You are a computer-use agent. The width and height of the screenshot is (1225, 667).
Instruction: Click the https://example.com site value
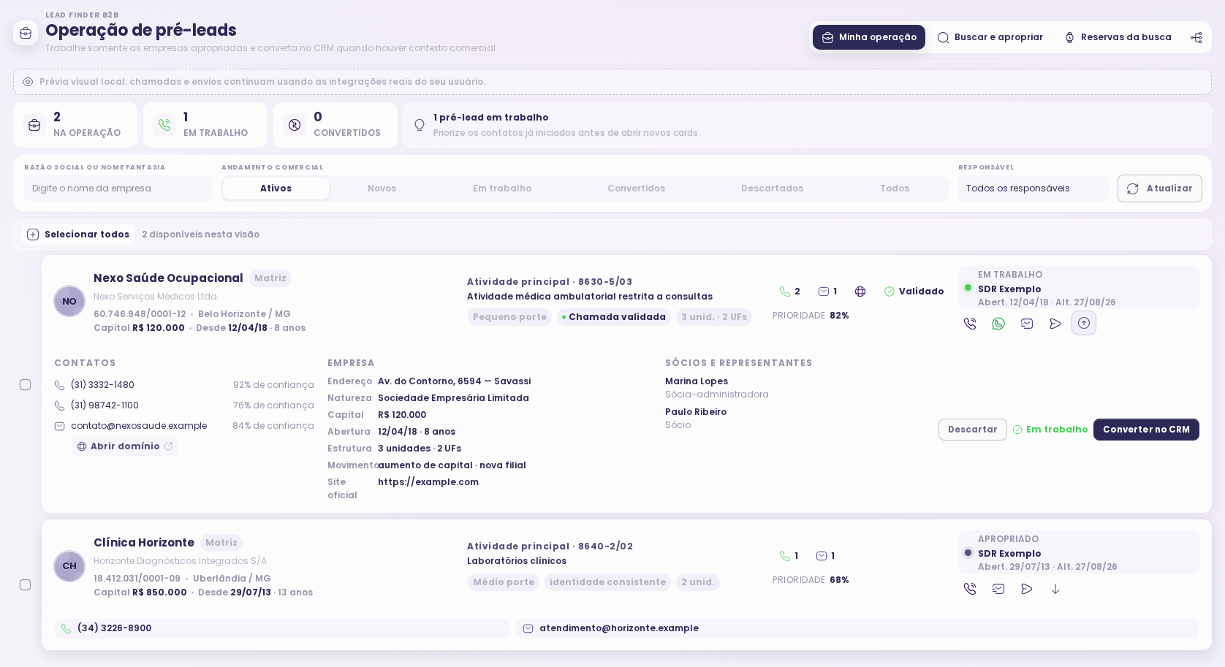pos(428,482)
